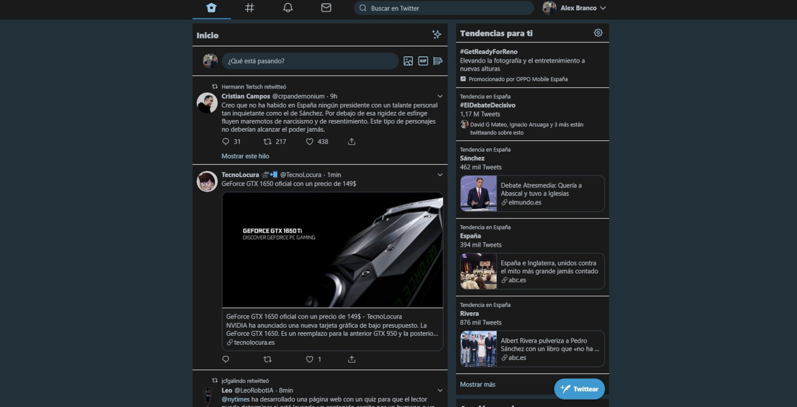Click the blue Twittear button
This screenshot has width=797, height=407.
click(579, 389)
